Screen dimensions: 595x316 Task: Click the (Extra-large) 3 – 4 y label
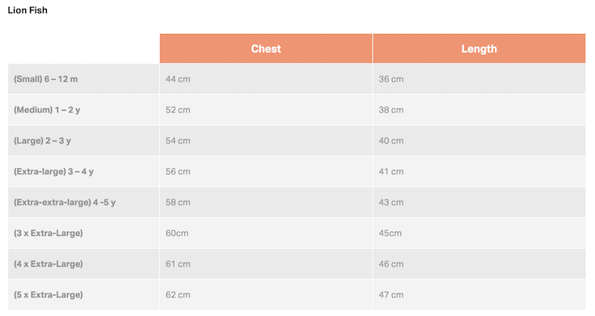[53, 171]
